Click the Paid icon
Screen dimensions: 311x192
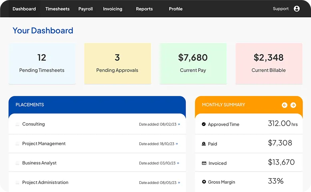pos(204,144)
